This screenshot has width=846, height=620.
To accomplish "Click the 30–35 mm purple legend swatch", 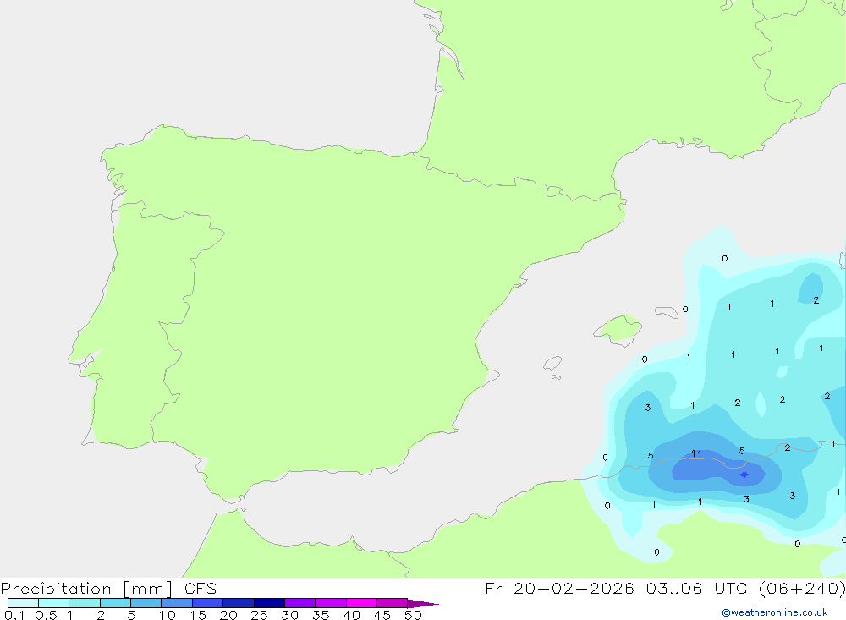I will (300, 603).
